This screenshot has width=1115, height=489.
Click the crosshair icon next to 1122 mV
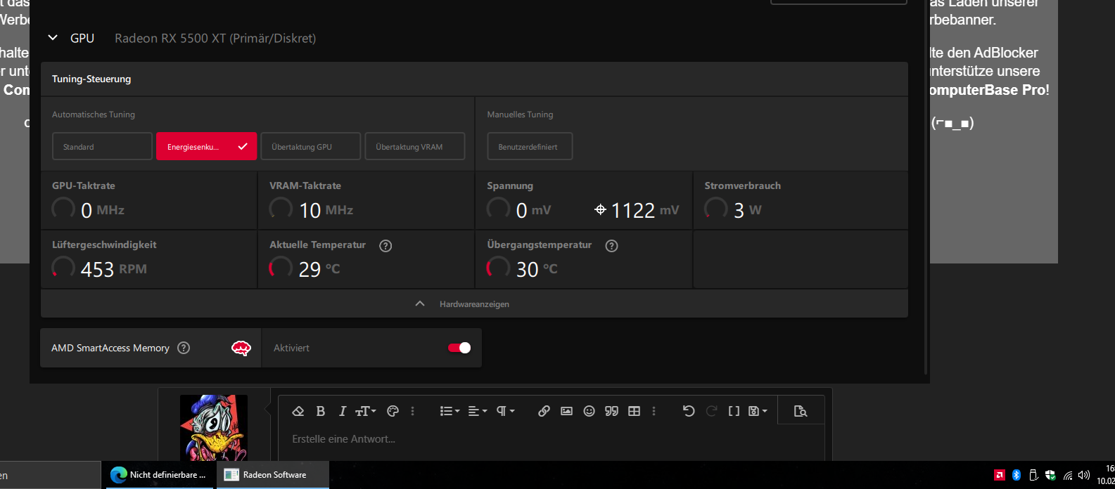point(600,209)
